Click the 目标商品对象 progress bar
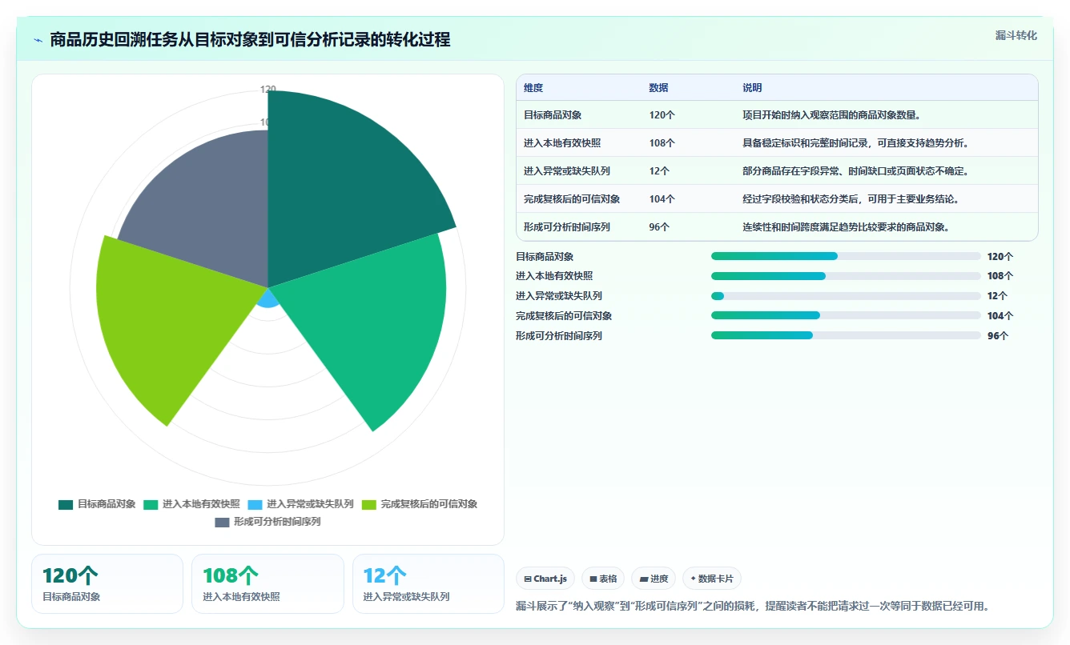The image size is (1070, 645). click(x=846, y=256)
